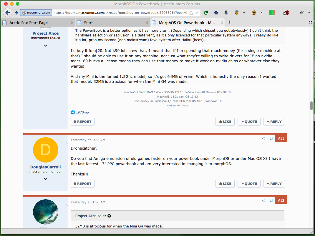Jump to quoted Project Alice post arrow
Screen dimensions: 315x236
tap(109, 216)
